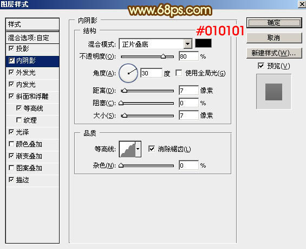306x249 pixels.
Task: Toggle the 渐变叠加 checkbox
Action: coord(11,156)
